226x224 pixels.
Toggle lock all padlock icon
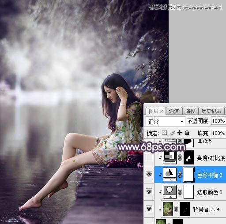(187, 133)
